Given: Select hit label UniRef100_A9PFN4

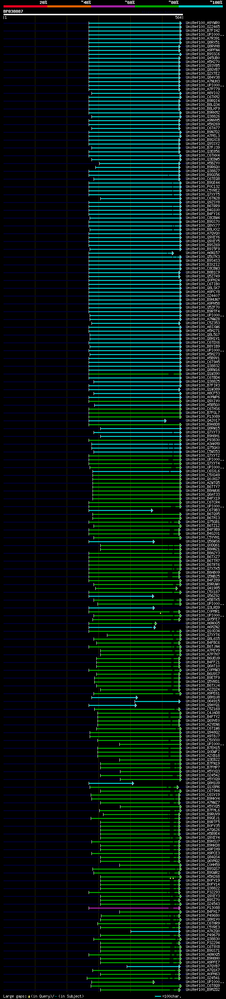Looking at the screenshot, I should coord(202,50).
